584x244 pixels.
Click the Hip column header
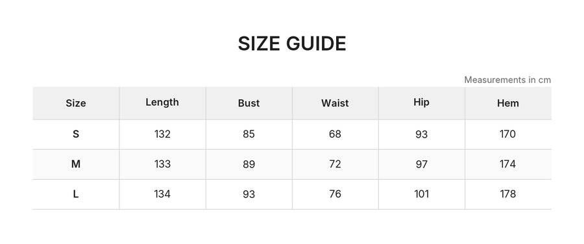pos(421,103)
